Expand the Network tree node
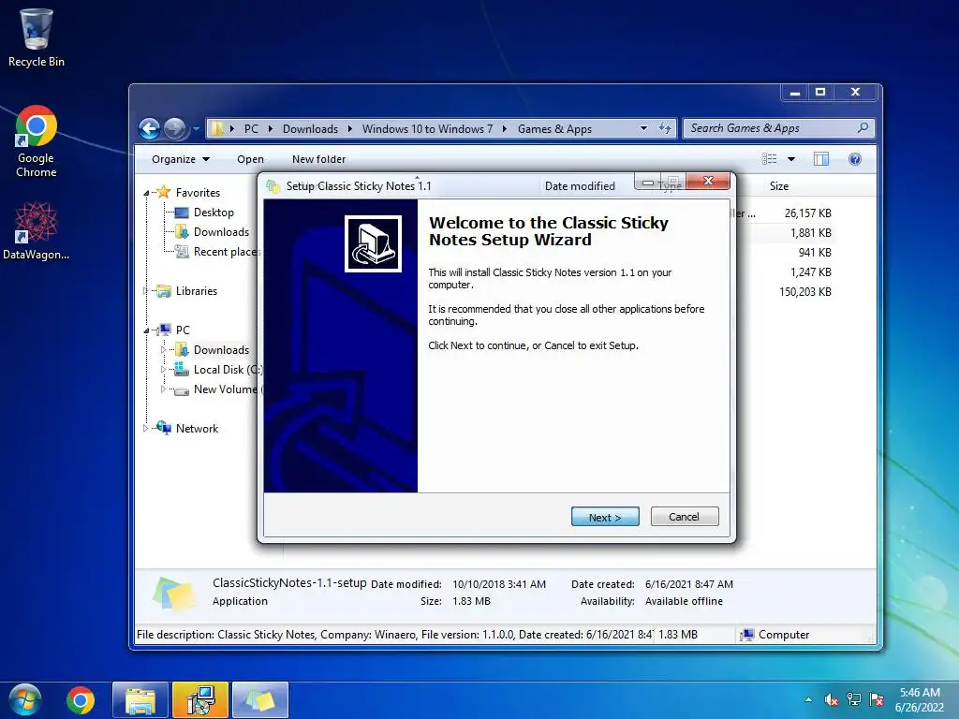This screenshot has height=719, width=959. 145,429
